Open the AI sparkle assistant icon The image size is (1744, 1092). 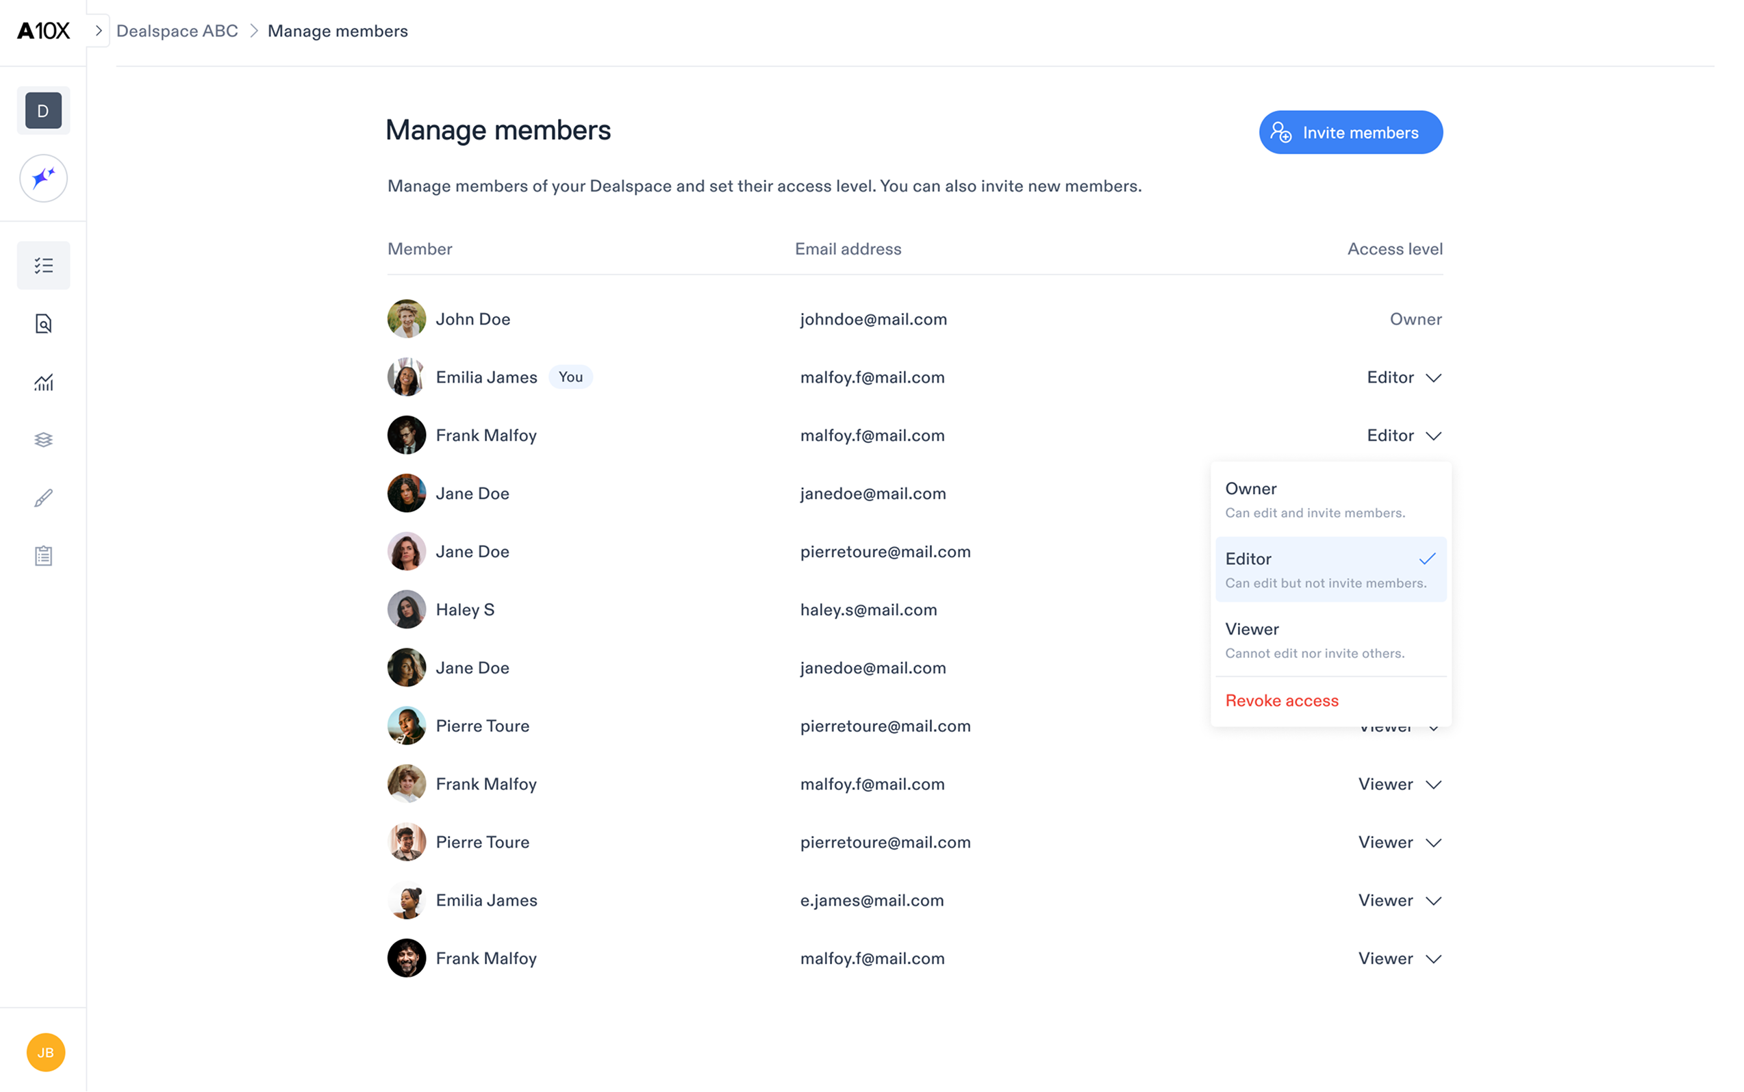coord(43,178)
